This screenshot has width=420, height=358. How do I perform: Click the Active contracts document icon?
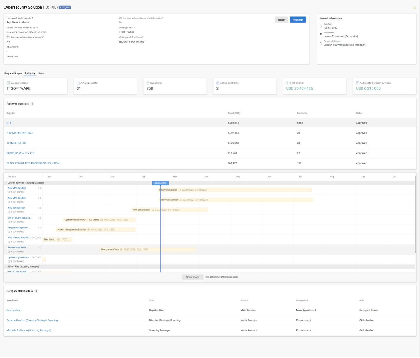218,83
